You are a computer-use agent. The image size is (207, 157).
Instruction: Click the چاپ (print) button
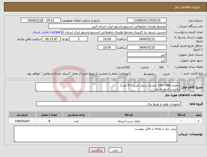pos(115,150)
